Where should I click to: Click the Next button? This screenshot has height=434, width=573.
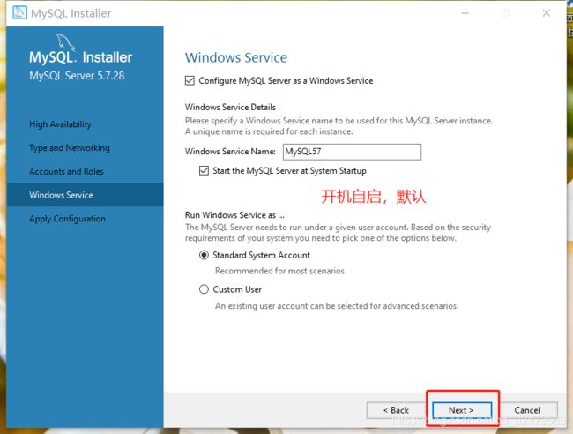click(462, 410)
